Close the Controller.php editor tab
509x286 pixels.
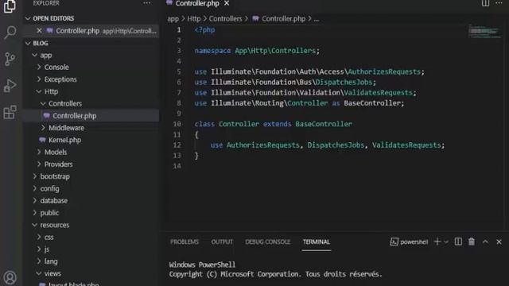pyautogui.click(x=227, y=3)
